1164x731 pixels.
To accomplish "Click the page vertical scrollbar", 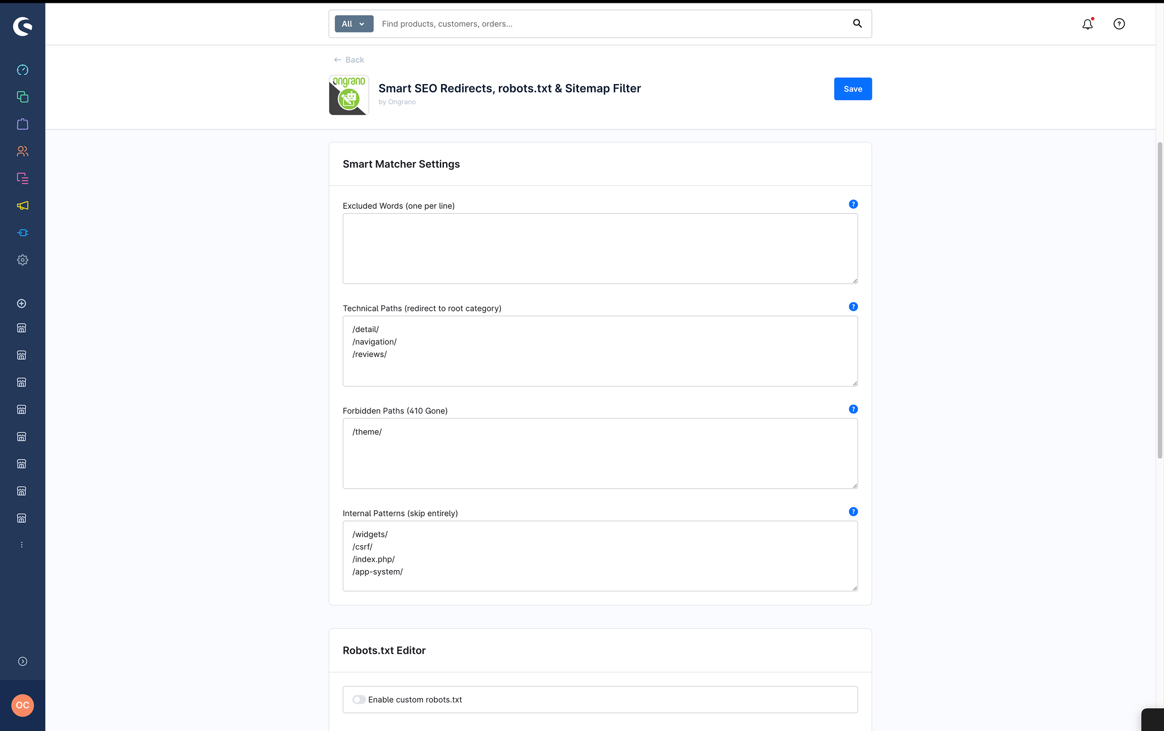I will (1159, 300).
